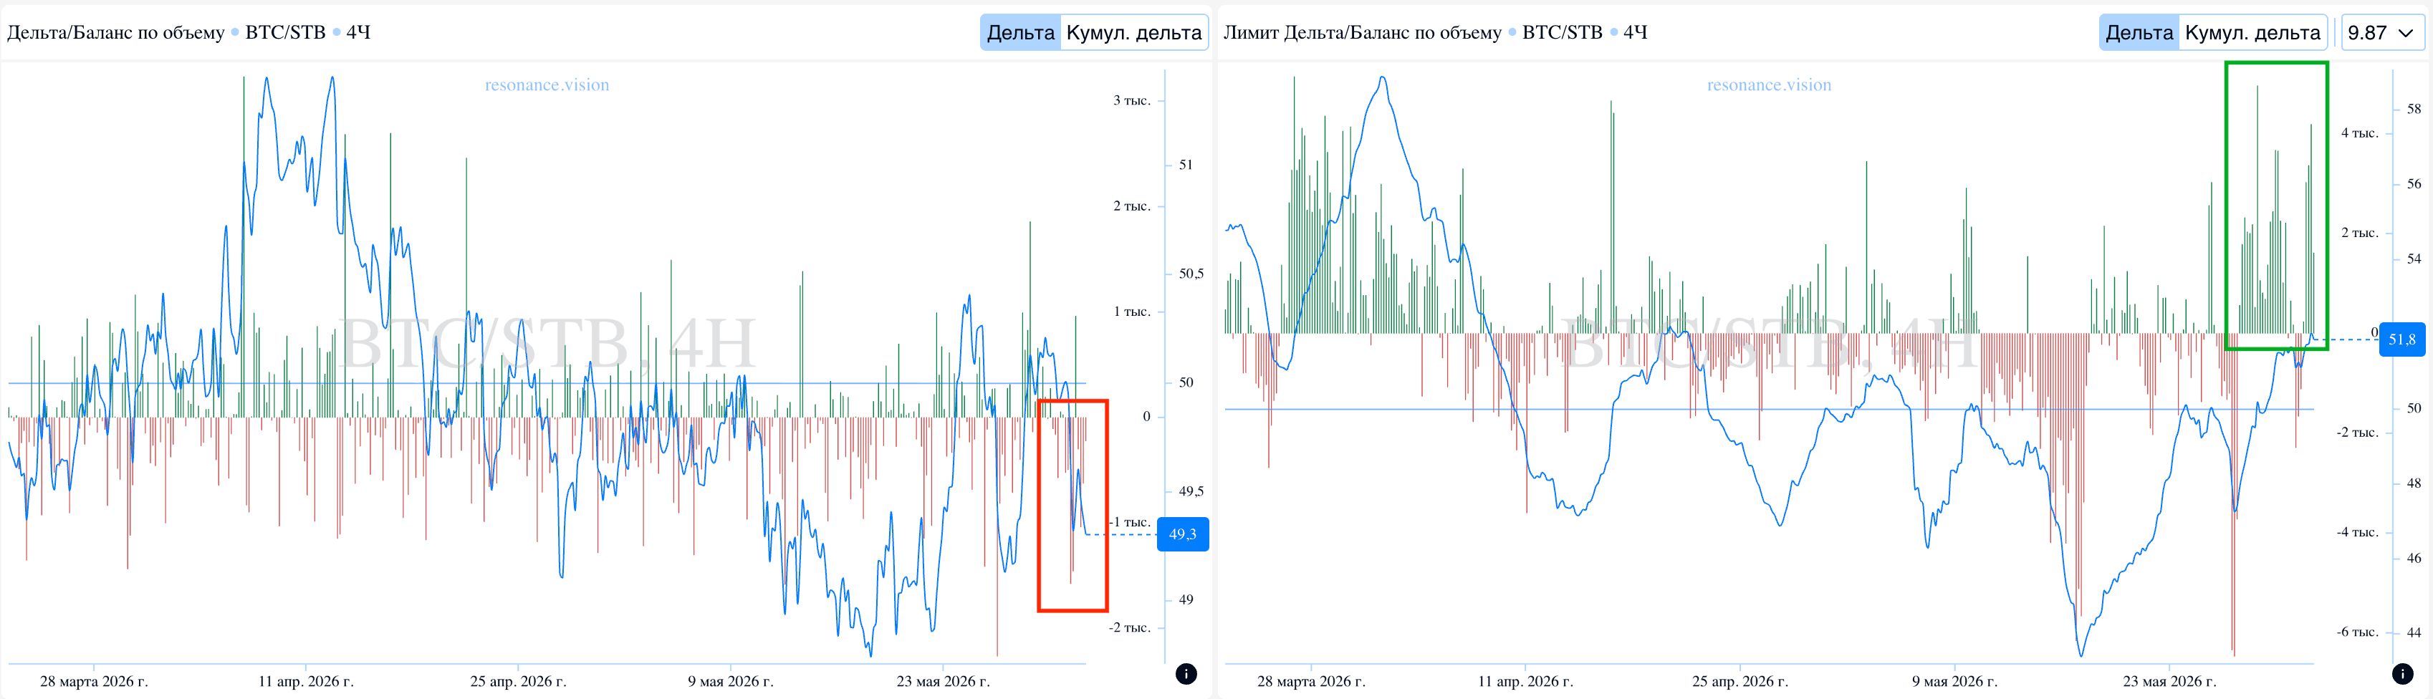
Task: Click 9 мая 2026 marker on right timeline
Action: point(1954,681)
